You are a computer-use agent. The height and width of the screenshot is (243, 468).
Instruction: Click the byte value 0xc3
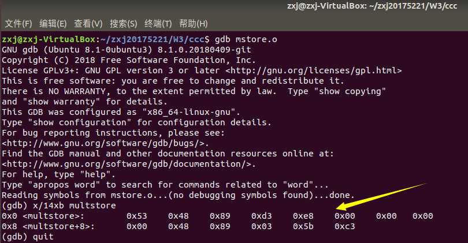point(345,226)
